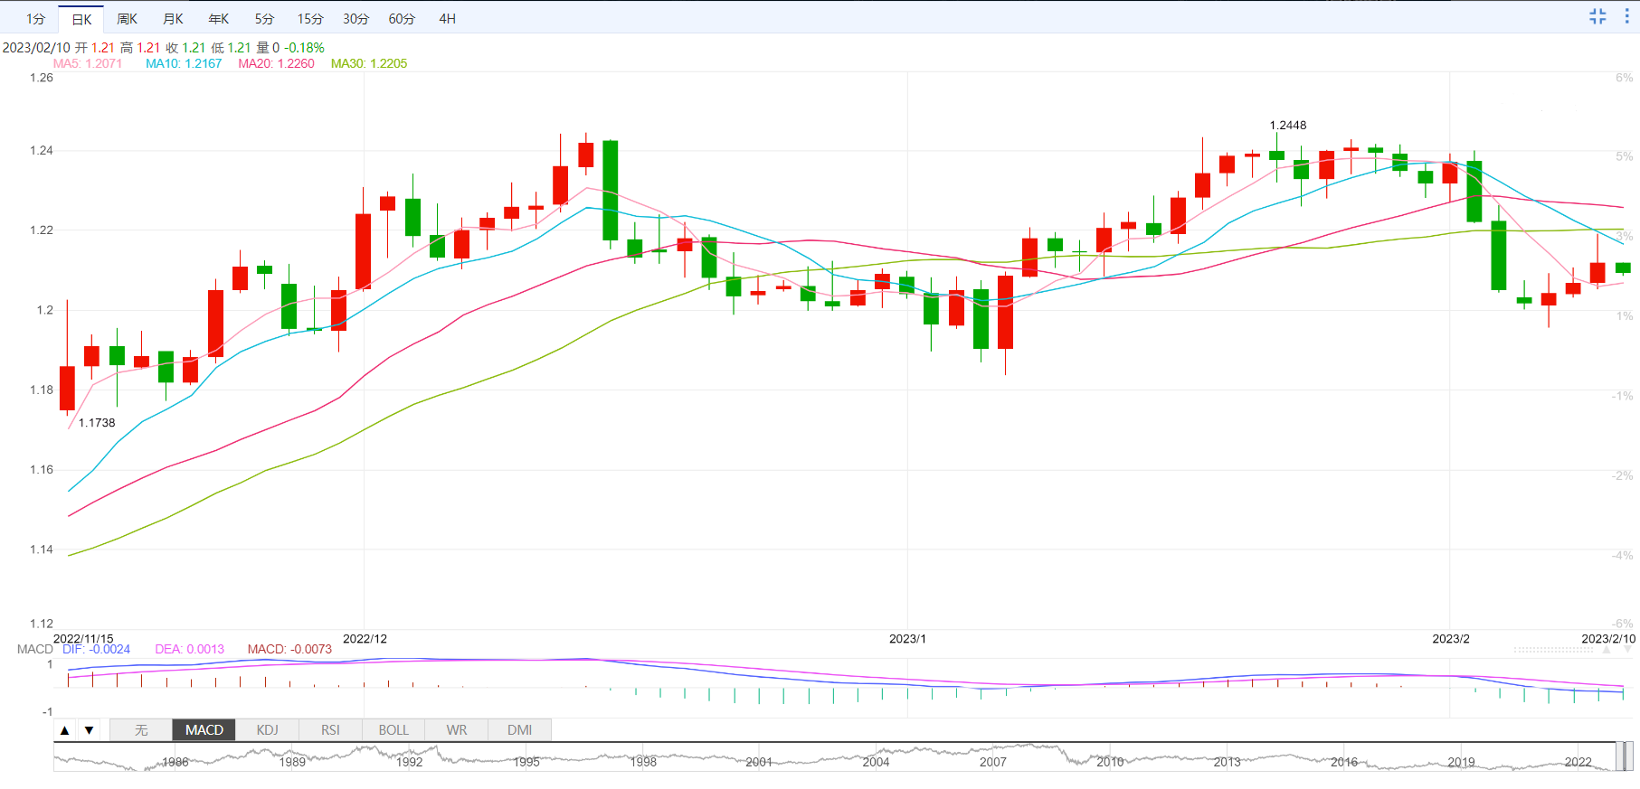
Task: Enable the KDJ indicator
Action: (x=267, y=730)
